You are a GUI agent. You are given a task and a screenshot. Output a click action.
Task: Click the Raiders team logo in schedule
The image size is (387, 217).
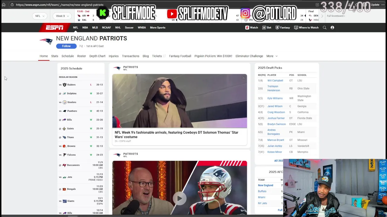coord(64,85)
